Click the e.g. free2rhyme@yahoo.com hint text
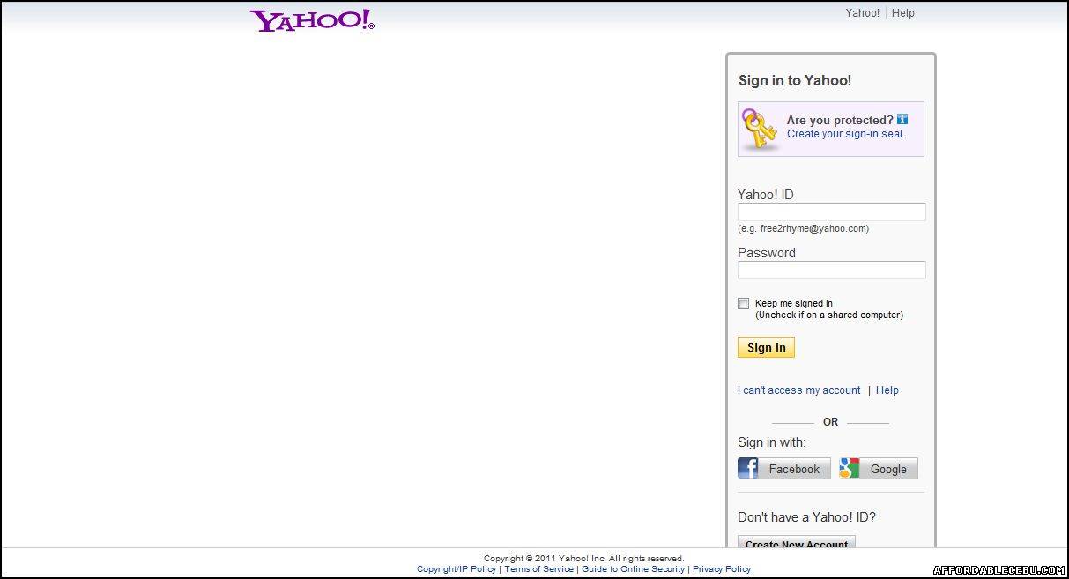Viewport: 1069px width, 579px height. pyautogui.click(x=804, y=229)
